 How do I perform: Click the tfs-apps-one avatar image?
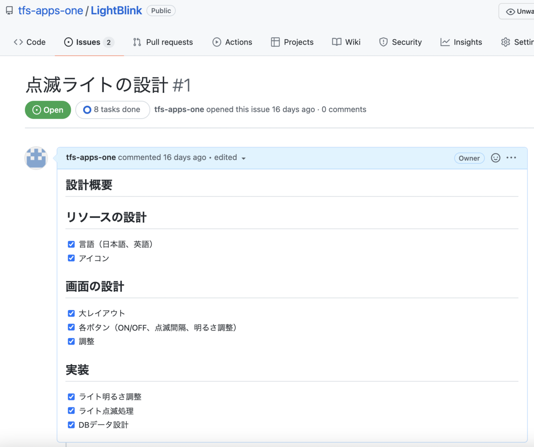tap(36, 158)
